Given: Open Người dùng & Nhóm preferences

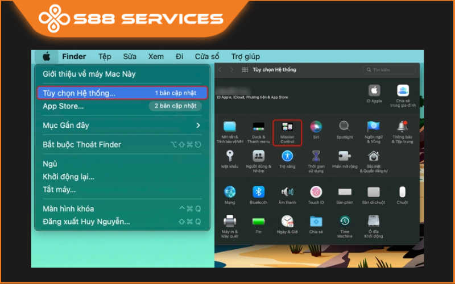Looking at the screenshot, I should click(x=258, y=162).
